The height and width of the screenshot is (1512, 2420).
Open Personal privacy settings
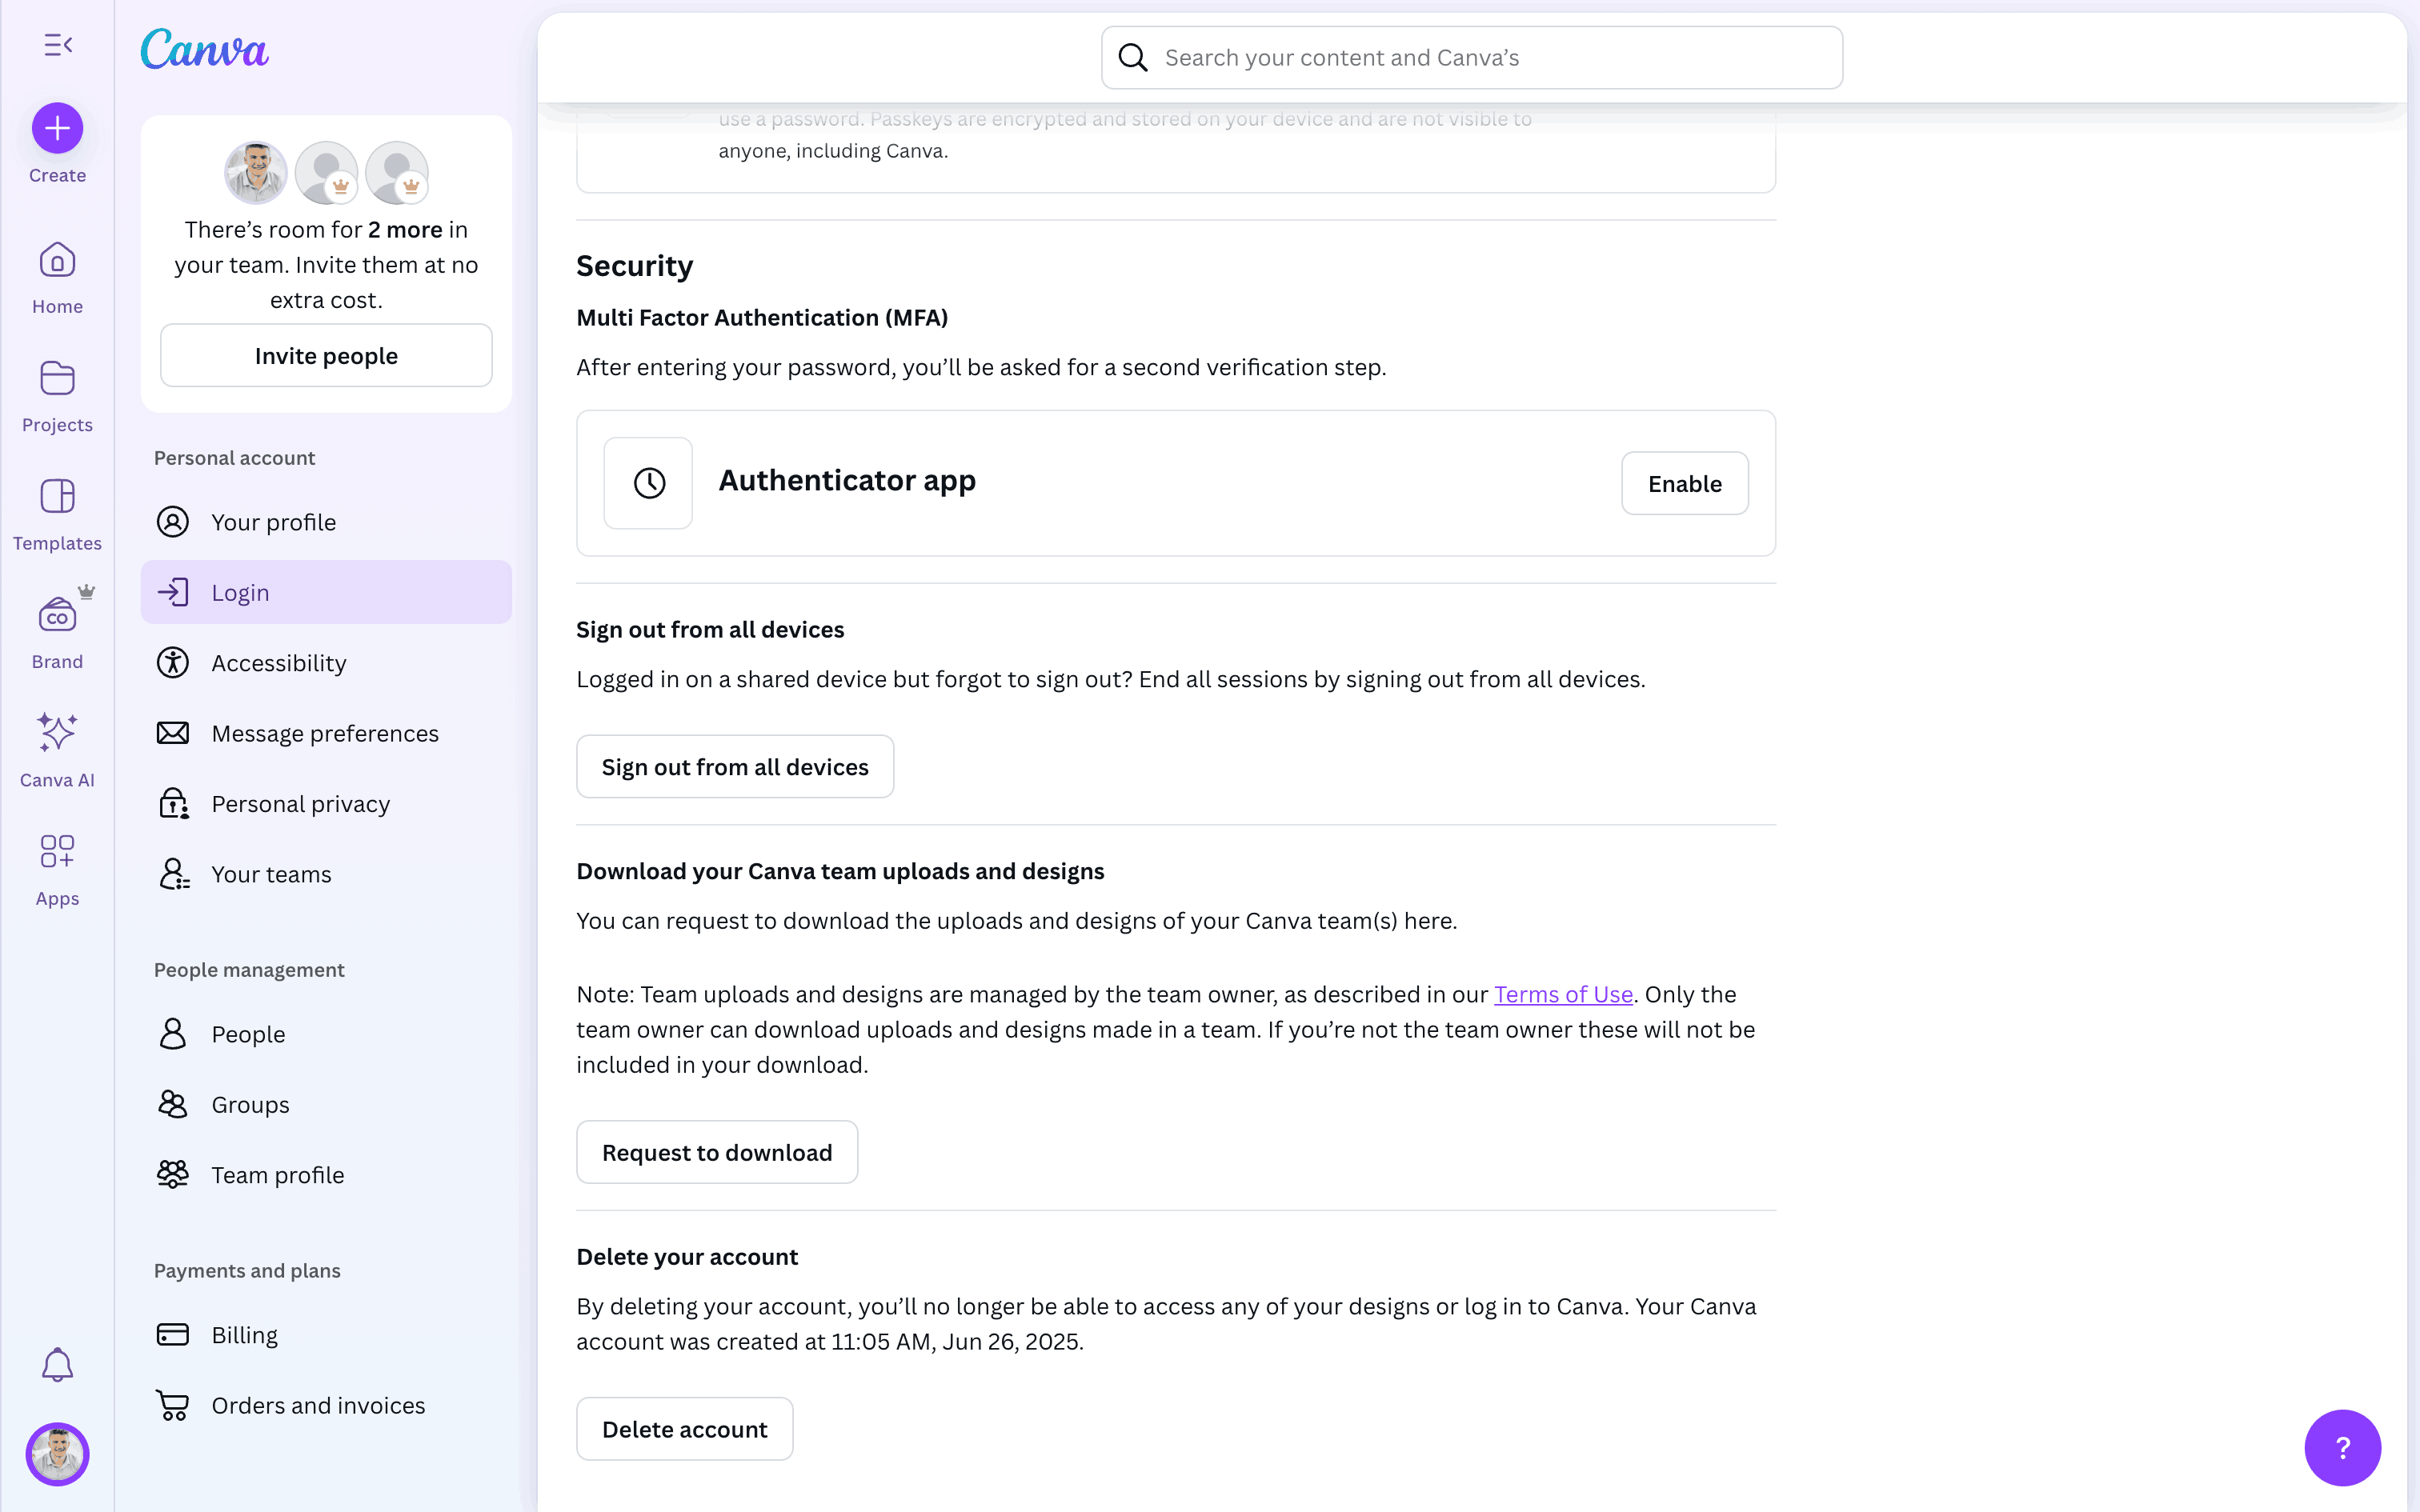click(x=300, y=804)
